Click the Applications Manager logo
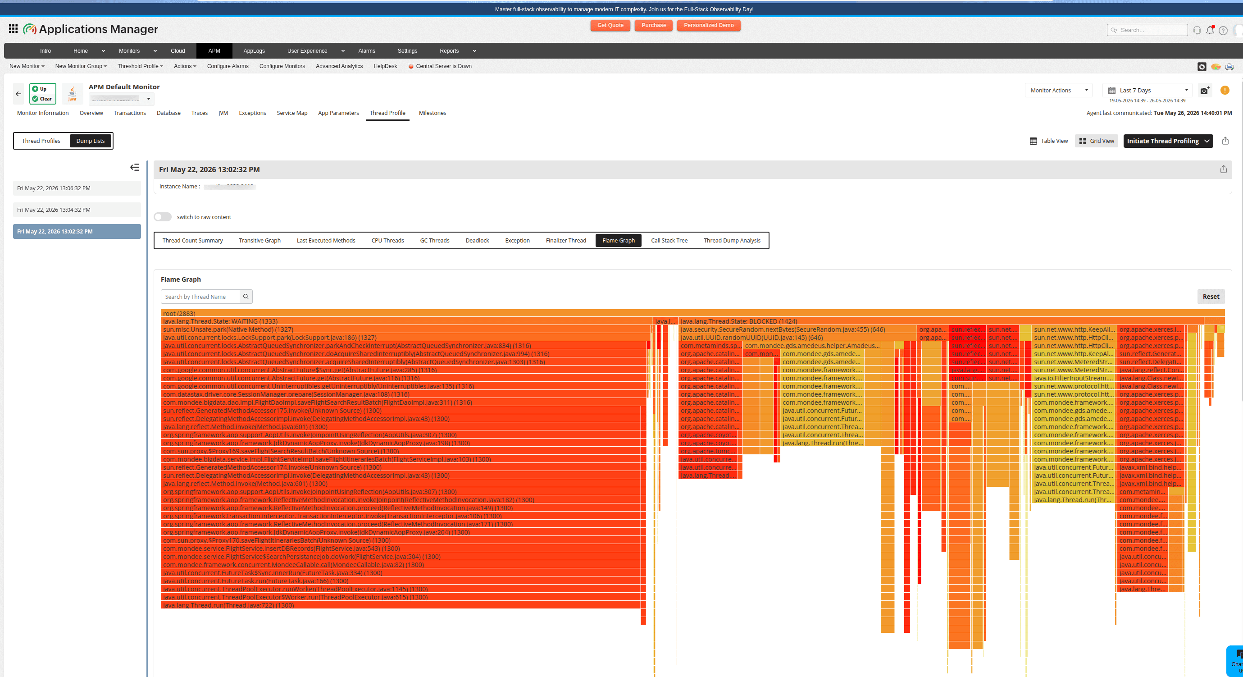Screen dimensions: 1243x677 91,29
